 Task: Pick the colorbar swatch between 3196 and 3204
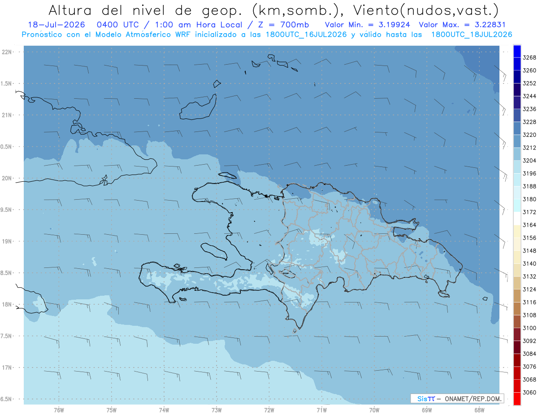(517, 167)
